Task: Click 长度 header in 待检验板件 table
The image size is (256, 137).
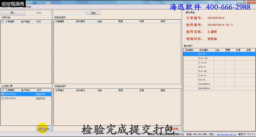Action: pyautogui.click(x=142, y=21)
